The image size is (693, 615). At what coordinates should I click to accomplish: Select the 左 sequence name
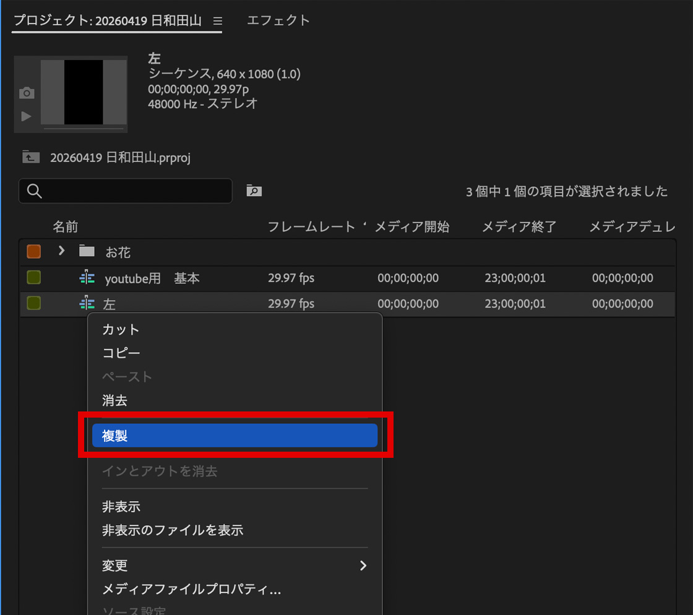point(109,304)
